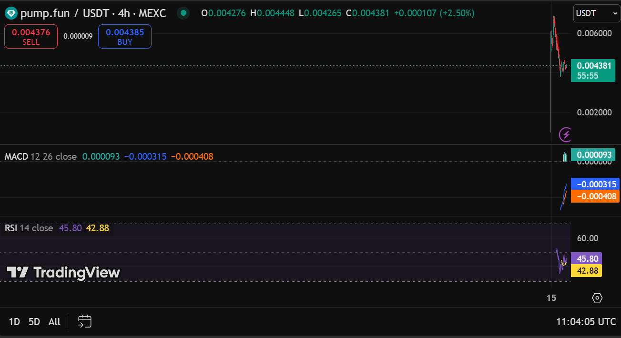
Task: Click the 0.006000 price axis label
Action: 594,33
